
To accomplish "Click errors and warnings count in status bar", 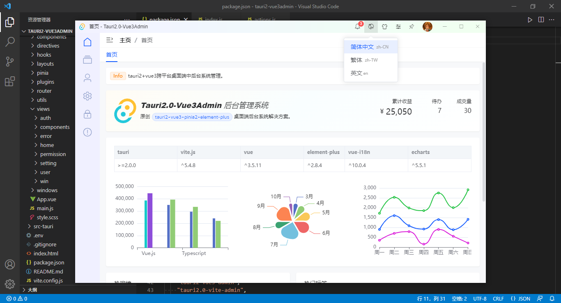I will pyautogui.click(x=17, y=298).
